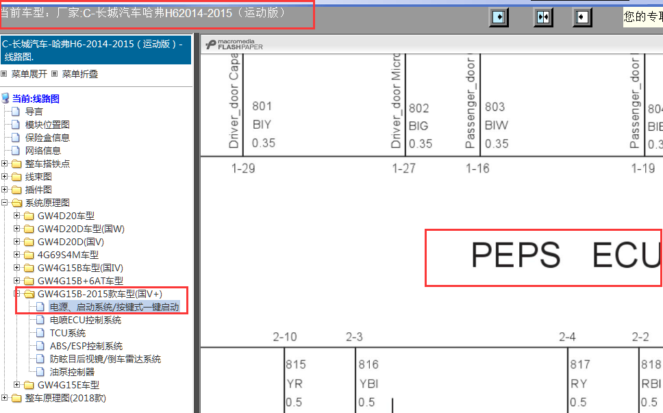Click the PEPS ECU label in the diagram
This screenshot has height=413, width=663.
[566, 255]
